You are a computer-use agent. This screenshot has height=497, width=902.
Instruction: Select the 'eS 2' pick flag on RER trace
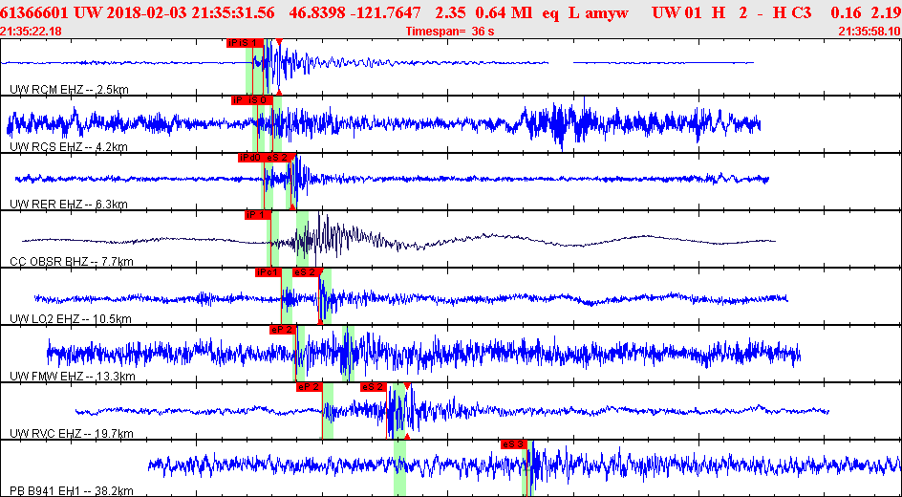[279, 159]
